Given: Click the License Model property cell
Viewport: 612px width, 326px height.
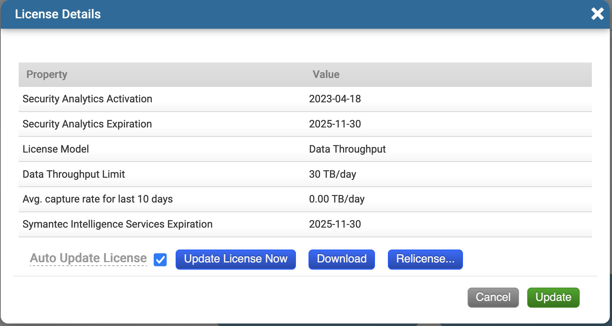Looking at the screenshot, I should [56, 149].
